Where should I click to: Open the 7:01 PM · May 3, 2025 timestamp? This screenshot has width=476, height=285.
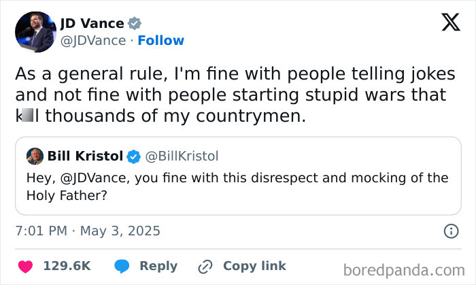[88, 231]
